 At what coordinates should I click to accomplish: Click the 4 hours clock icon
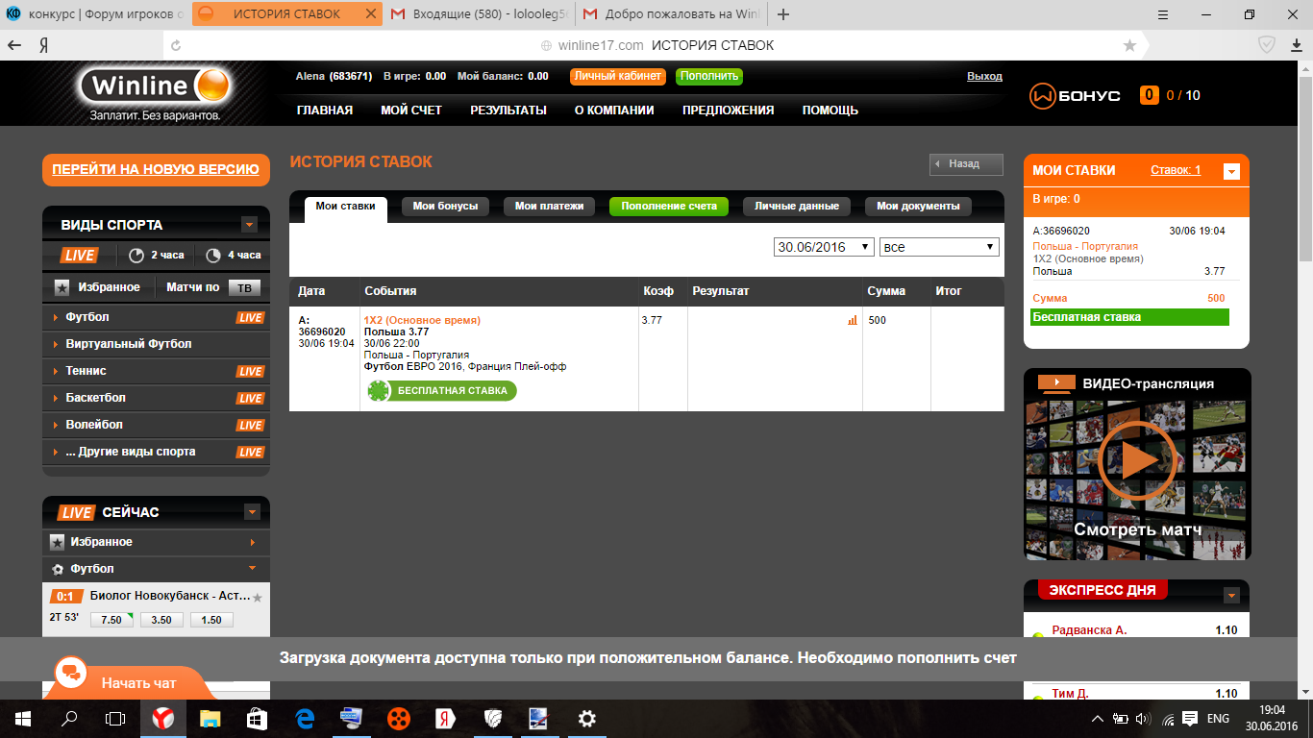pyautogui.click(x=213, y=256)
